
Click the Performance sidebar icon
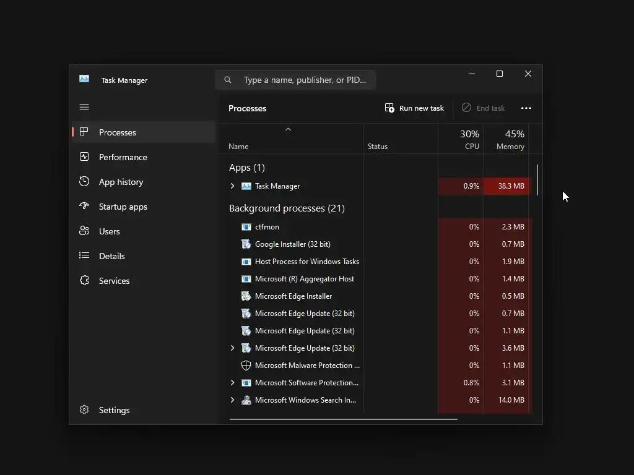(84, 156)
